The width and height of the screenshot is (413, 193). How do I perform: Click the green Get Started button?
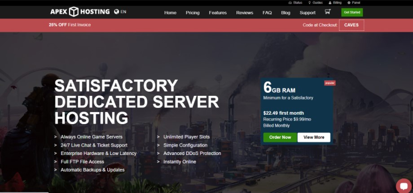point(352,13)
